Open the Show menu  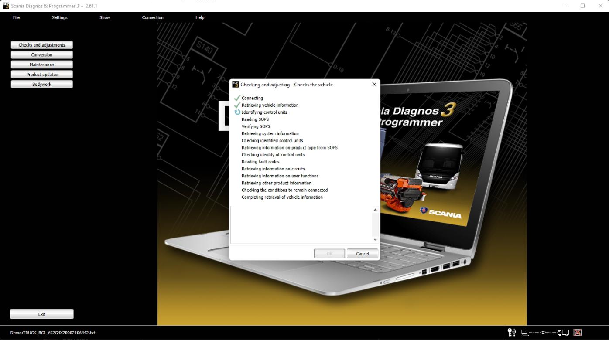click(x=105, y=17)
